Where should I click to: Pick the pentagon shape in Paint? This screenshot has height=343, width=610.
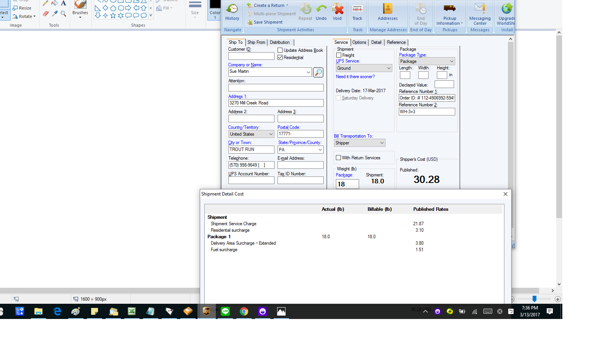click(x=113, y=8)
